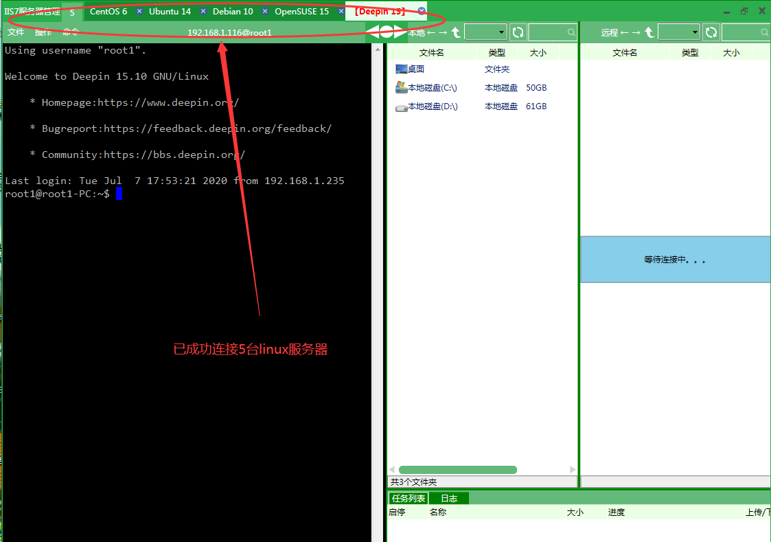Open the 操作 menu
Viewport: 771px width, 542px height.
(x=43, y=32)
